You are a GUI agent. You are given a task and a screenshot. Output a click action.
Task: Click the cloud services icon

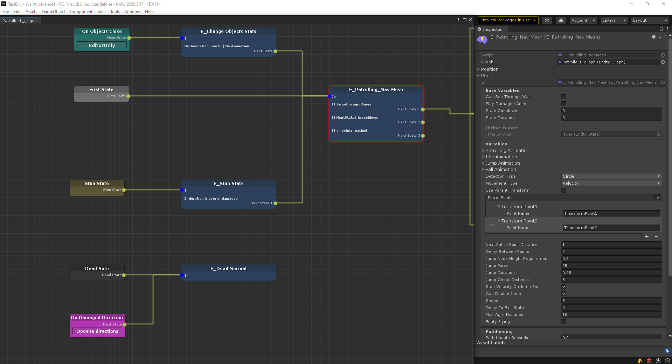tap(561, 20)
